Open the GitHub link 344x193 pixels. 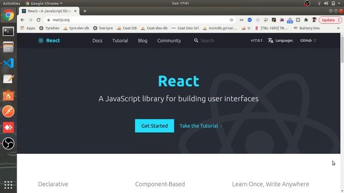pyautogui.click(x=308, y=41)
